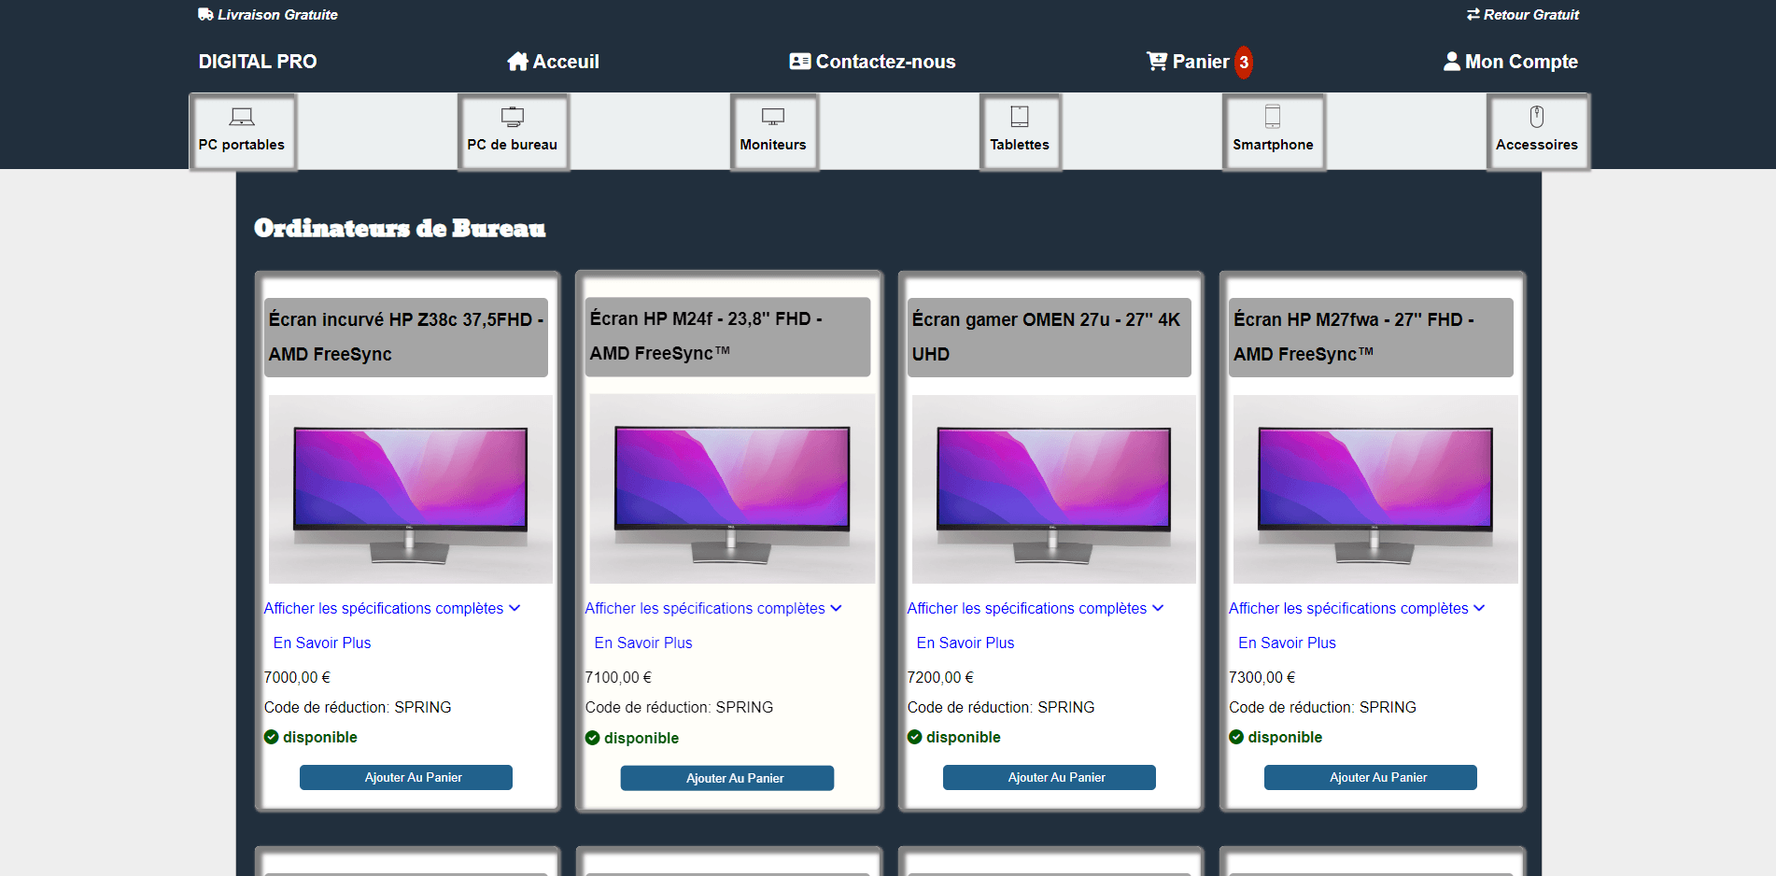This screenshot has width=1776, height=876.
Task: Select the PC de bureau category label
Action: [513, 145]
